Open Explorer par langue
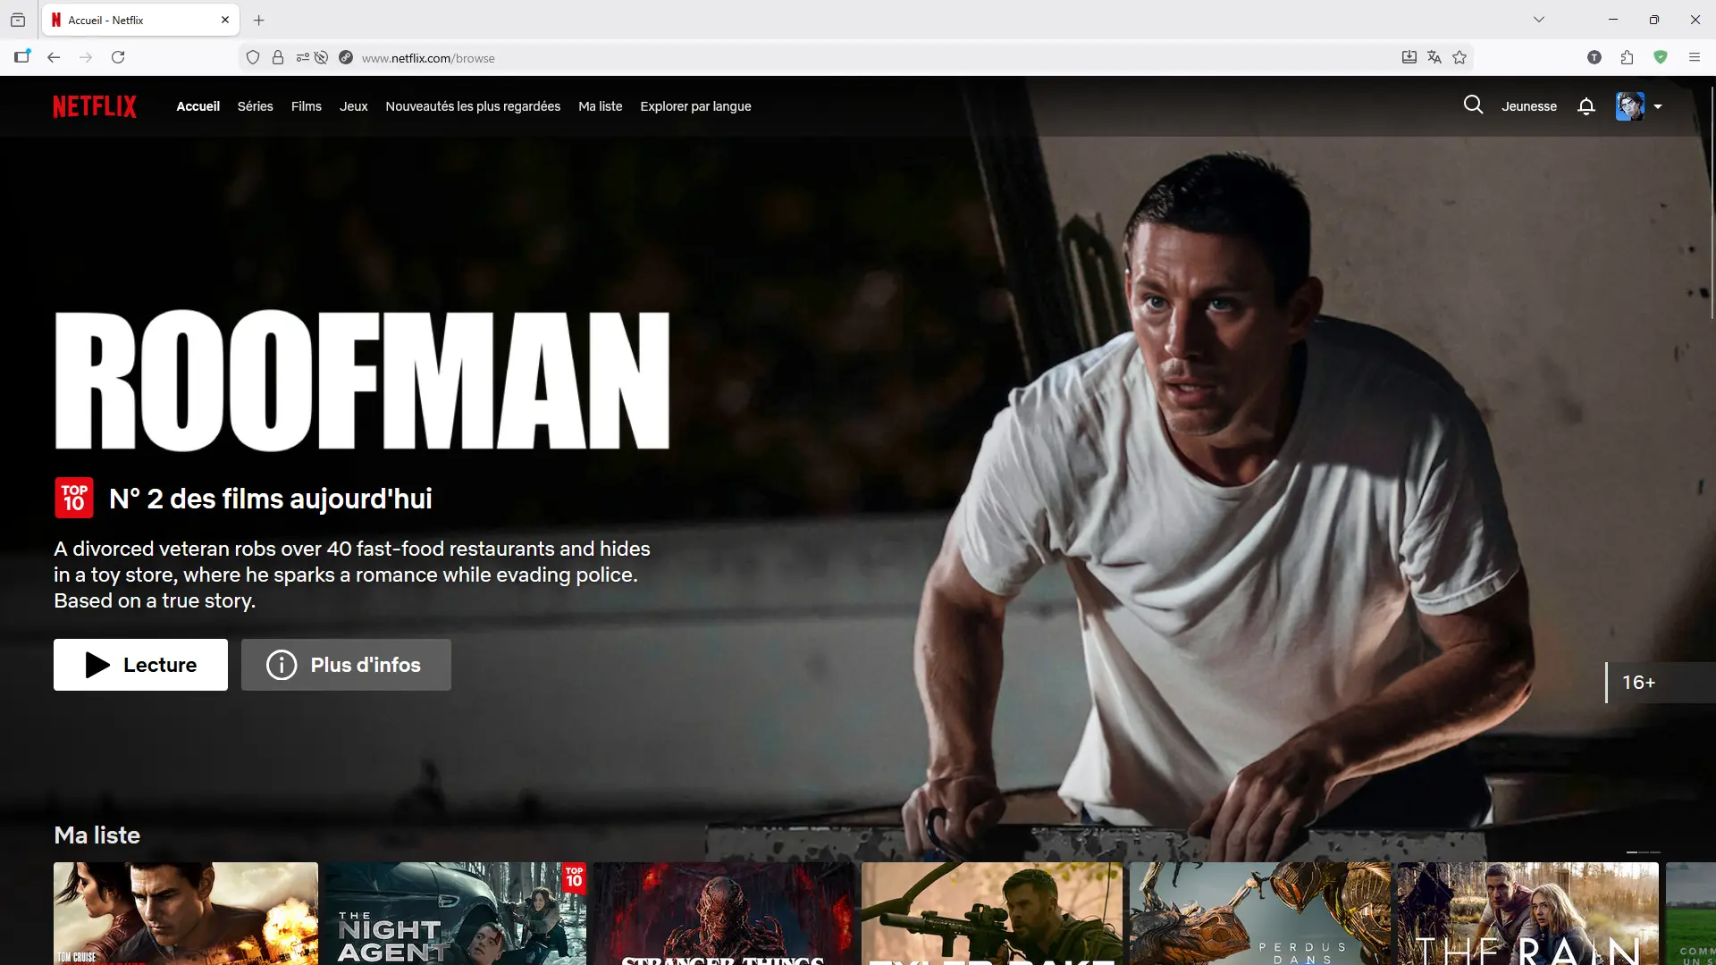This screenshot has width=1716, height=965. tap(695, 106)
